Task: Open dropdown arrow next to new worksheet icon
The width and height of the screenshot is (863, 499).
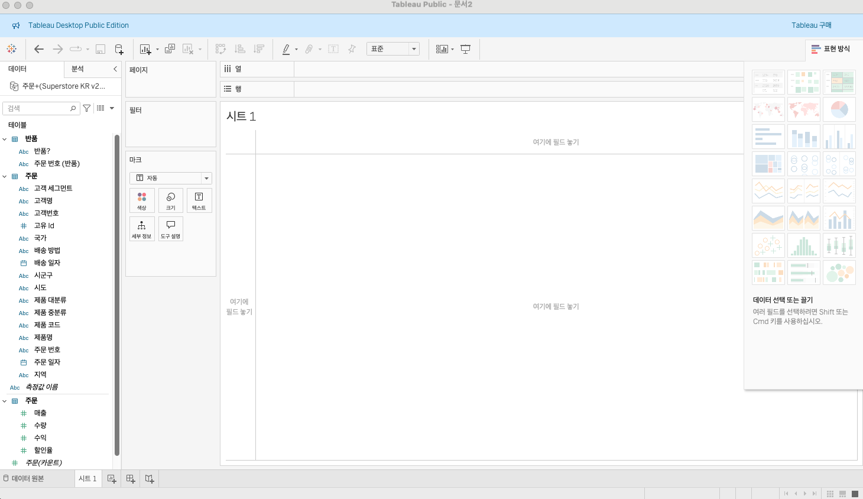Action: 157,50
